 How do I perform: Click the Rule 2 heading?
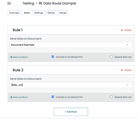(18, 70)
